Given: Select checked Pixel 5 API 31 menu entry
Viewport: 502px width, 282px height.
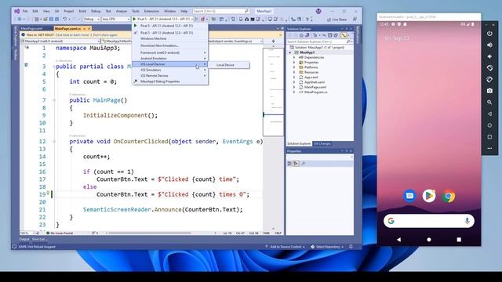Looking at the screenshot, I should click(170, 33).
